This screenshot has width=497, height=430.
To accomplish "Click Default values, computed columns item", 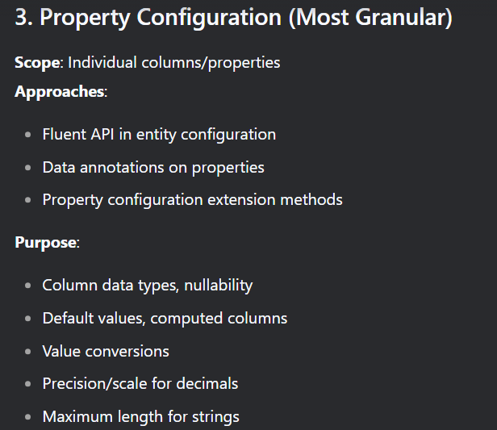I will (x=165, y=318).
